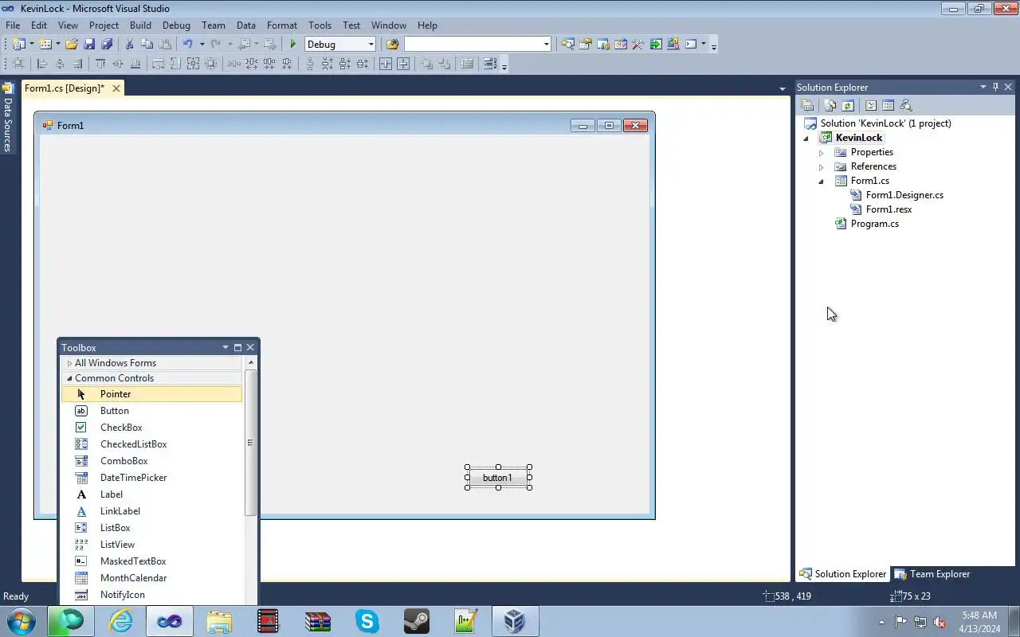Select the LinkLabel control in Toolbox
Image resolution: width=1020 pixels, height=637 pixels.
151,511
